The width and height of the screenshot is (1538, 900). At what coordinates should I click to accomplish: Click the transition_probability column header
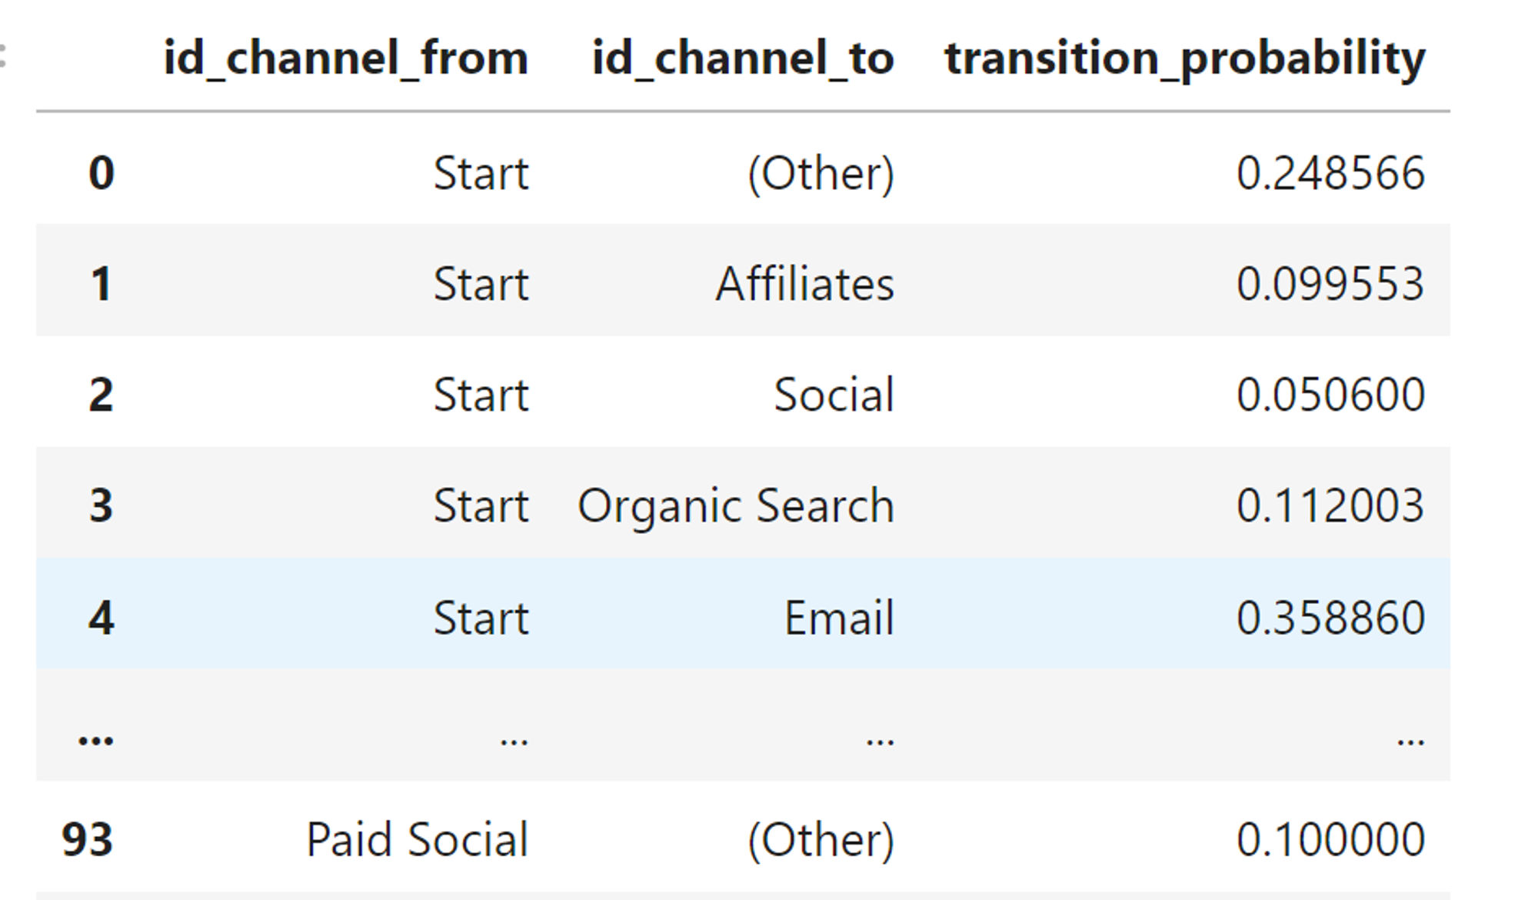(1185, 59)
